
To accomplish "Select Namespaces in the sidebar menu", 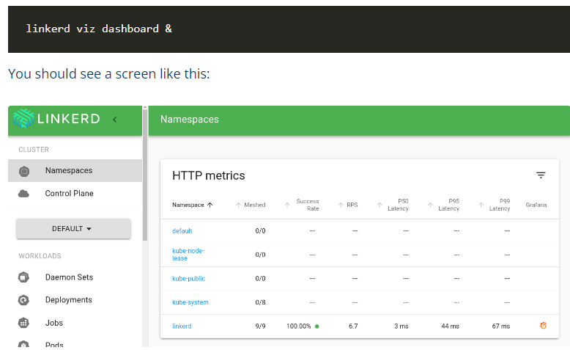I will (x=69, y=171).
